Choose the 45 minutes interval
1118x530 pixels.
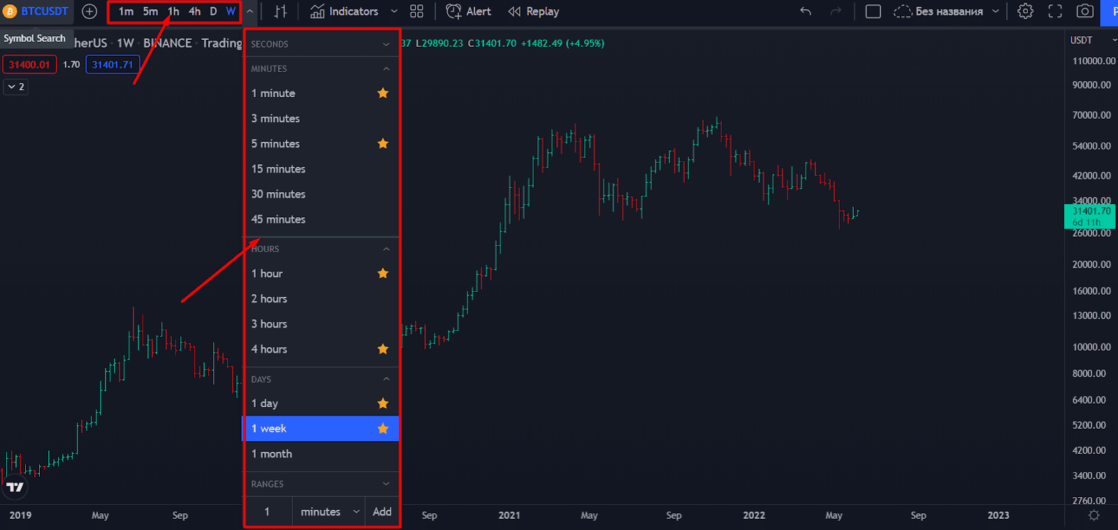(321, 219)
